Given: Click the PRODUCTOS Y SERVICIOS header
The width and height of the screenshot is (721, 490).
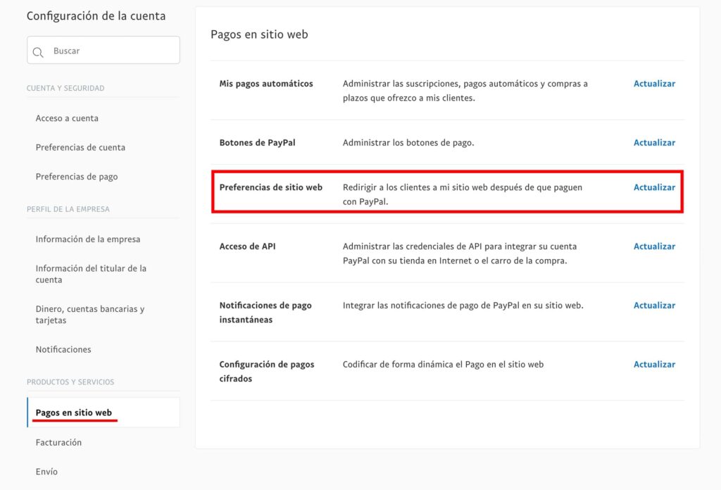Looking at the screenshot, I should point(70,382).
